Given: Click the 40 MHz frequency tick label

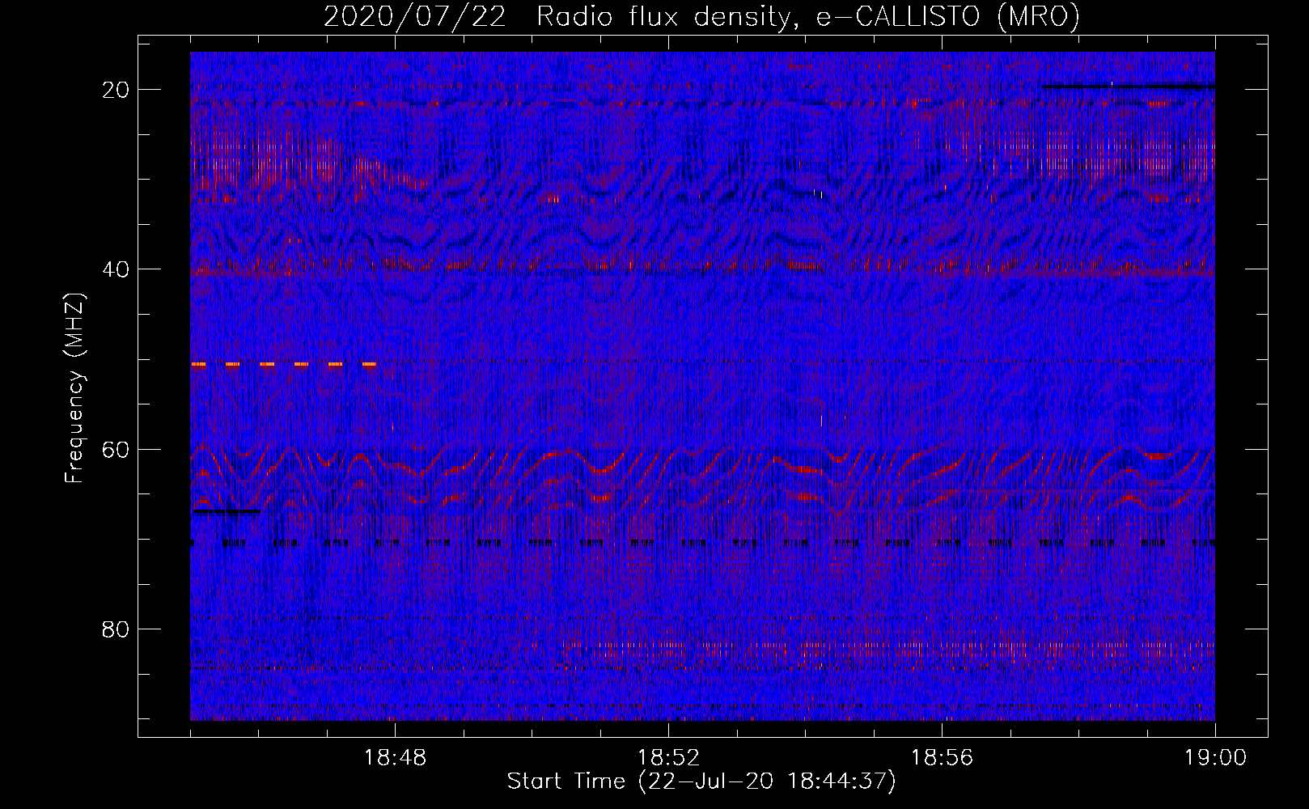Looking at the screenshot, I should coord(116,269).
